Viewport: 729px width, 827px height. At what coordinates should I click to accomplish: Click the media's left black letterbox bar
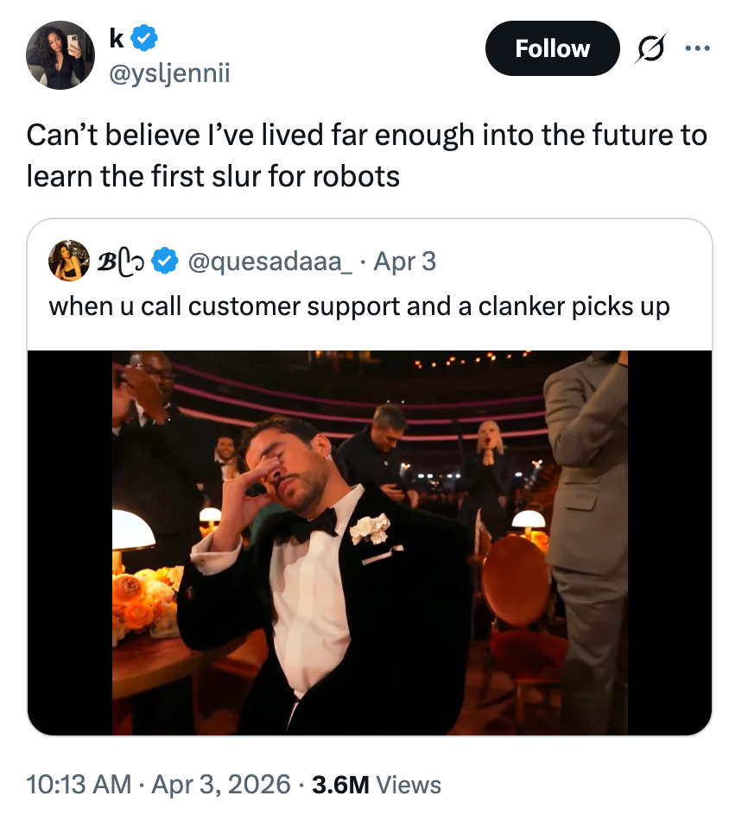(x=69, y=542)
